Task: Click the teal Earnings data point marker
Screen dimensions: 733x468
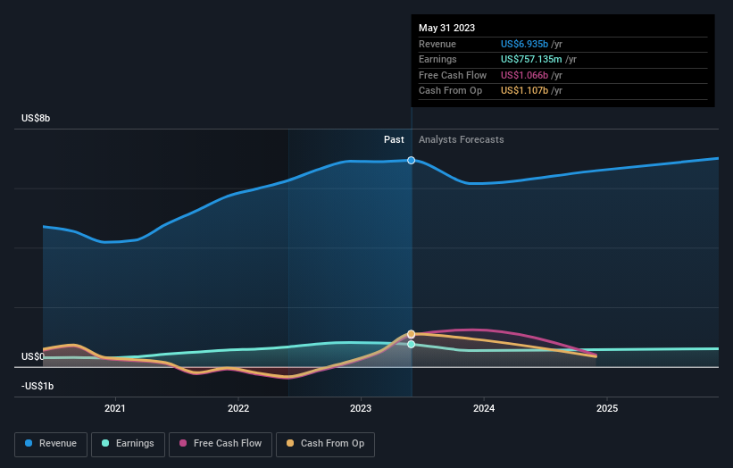Action: 411,344
